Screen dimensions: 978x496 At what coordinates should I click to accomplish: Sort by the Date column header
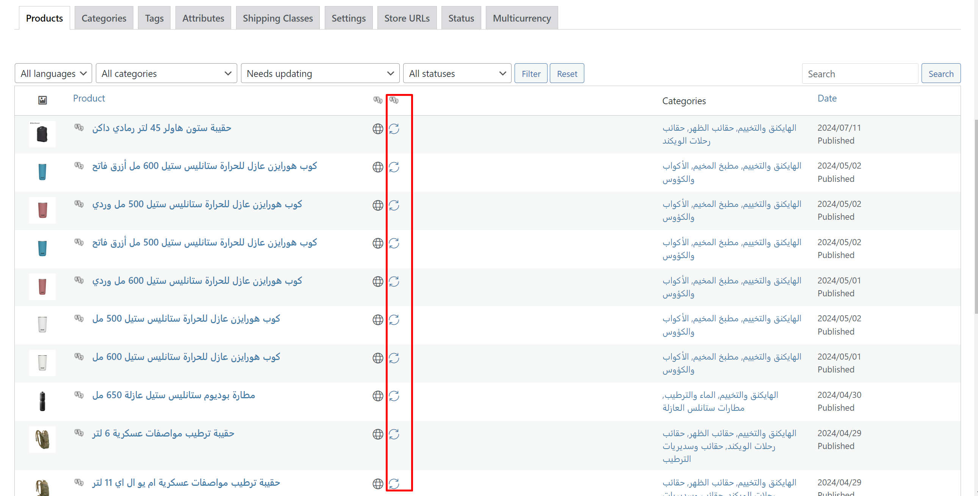pos(826,99)
